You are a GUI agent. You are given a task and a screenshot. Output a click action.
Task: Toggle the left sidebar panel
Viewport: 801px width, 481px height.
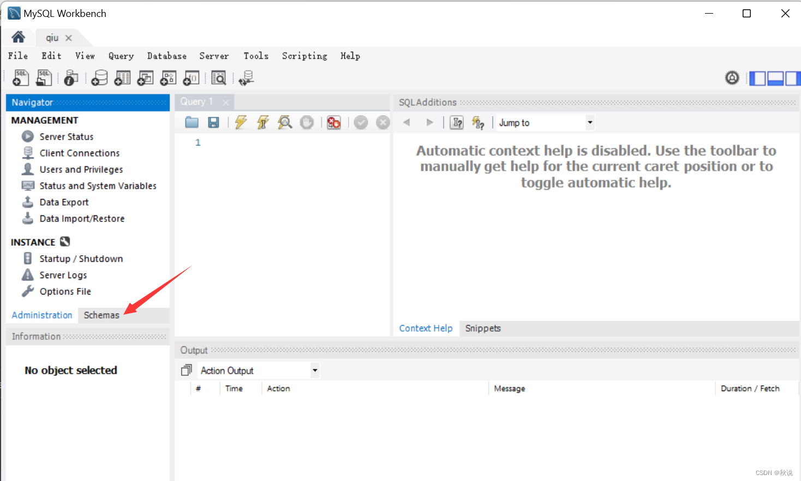[x=757, y=79]
